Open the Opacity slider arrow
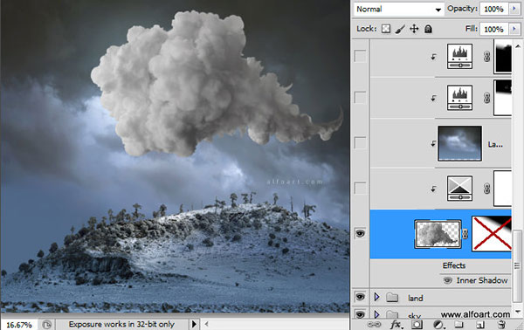 pyautogui.click(x=514, y=9)
